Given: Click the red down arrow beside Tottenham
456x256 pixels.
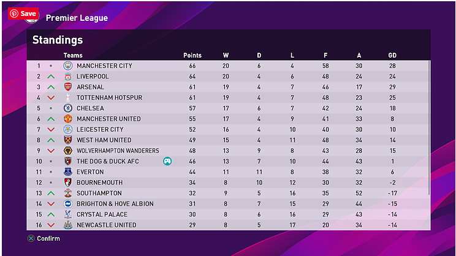Looking at the screenshot, I should [x=51, y=98].
